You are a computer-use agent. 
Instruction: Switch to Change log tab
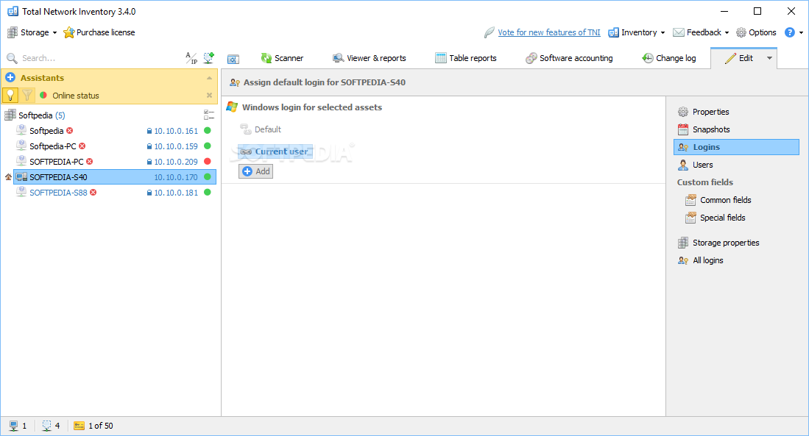tap(669, 58)
